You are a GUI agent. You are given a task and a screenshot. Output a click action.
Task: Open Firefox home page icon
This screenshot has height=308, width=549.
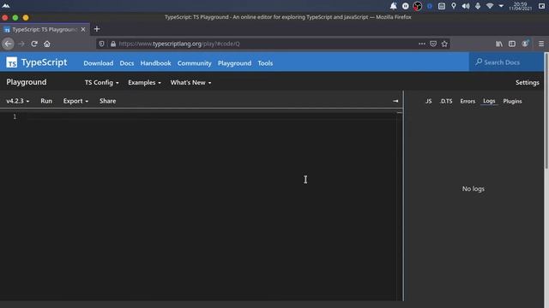pos(47,44)
